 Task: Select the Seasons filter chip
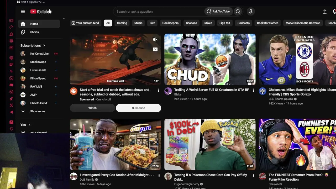coord(191,23)
